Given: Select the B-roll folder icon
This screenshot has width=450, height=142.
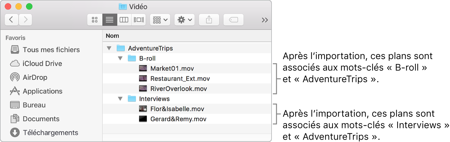Looking at the screenshot, I should click(132, 58).
